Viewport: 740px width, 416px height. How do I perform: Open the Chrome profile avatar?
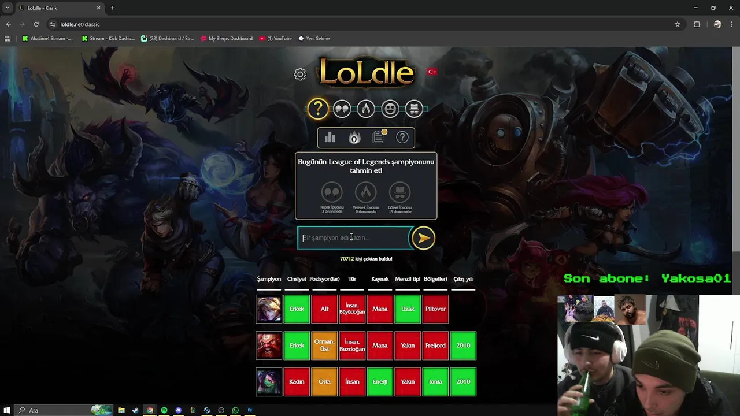coord(717,24)
